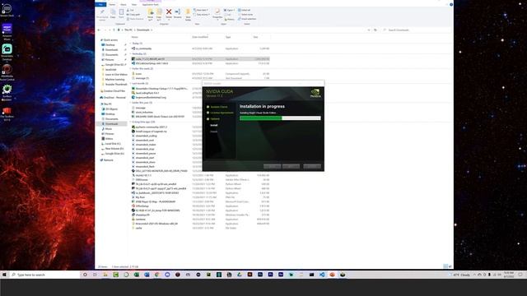Open the Easy access dropdown
527x296 pixels.
[x=202, y=15]
